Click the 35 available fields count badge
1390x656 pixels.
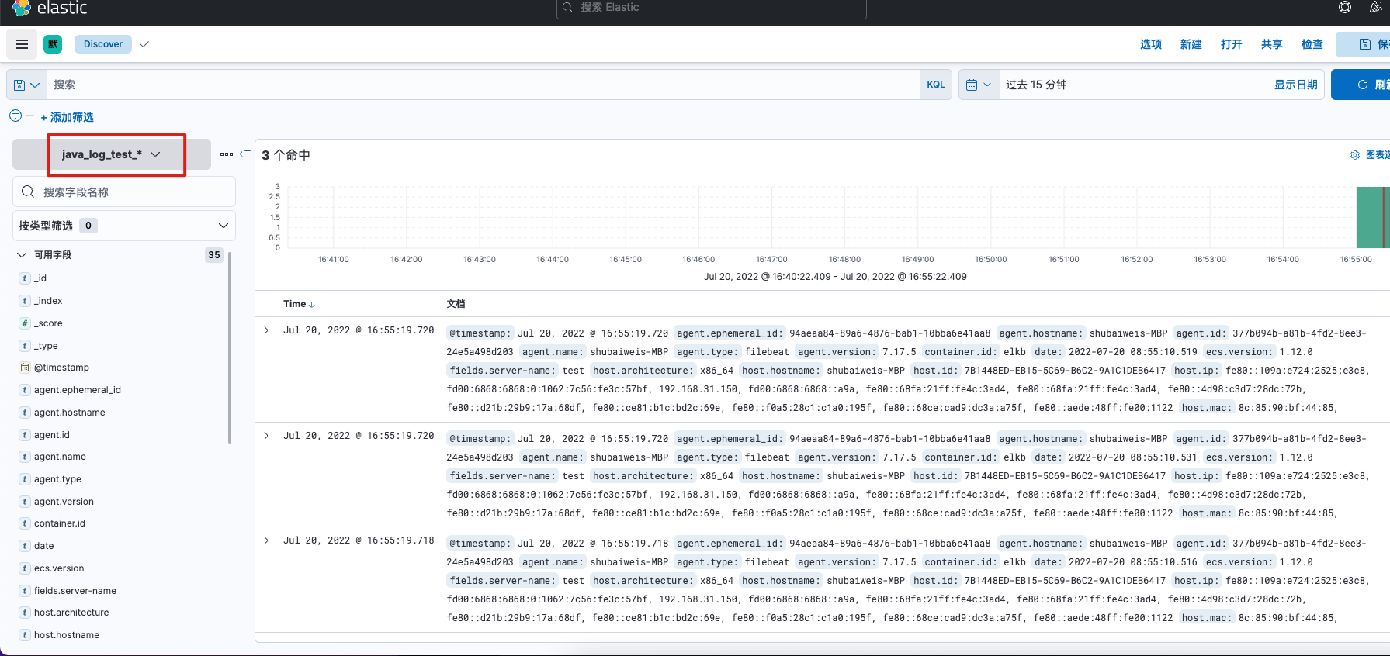(214, 255)
